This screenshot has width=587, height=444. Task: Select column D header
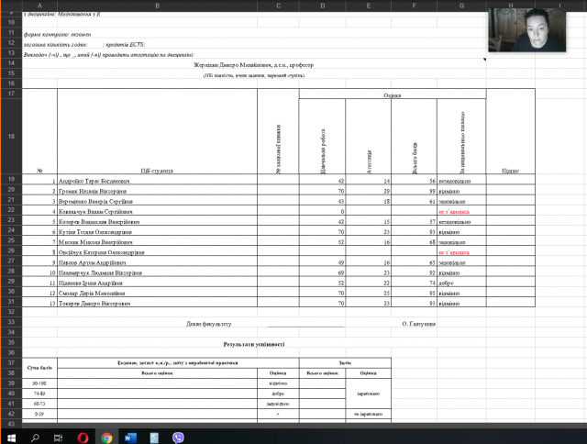324,5
